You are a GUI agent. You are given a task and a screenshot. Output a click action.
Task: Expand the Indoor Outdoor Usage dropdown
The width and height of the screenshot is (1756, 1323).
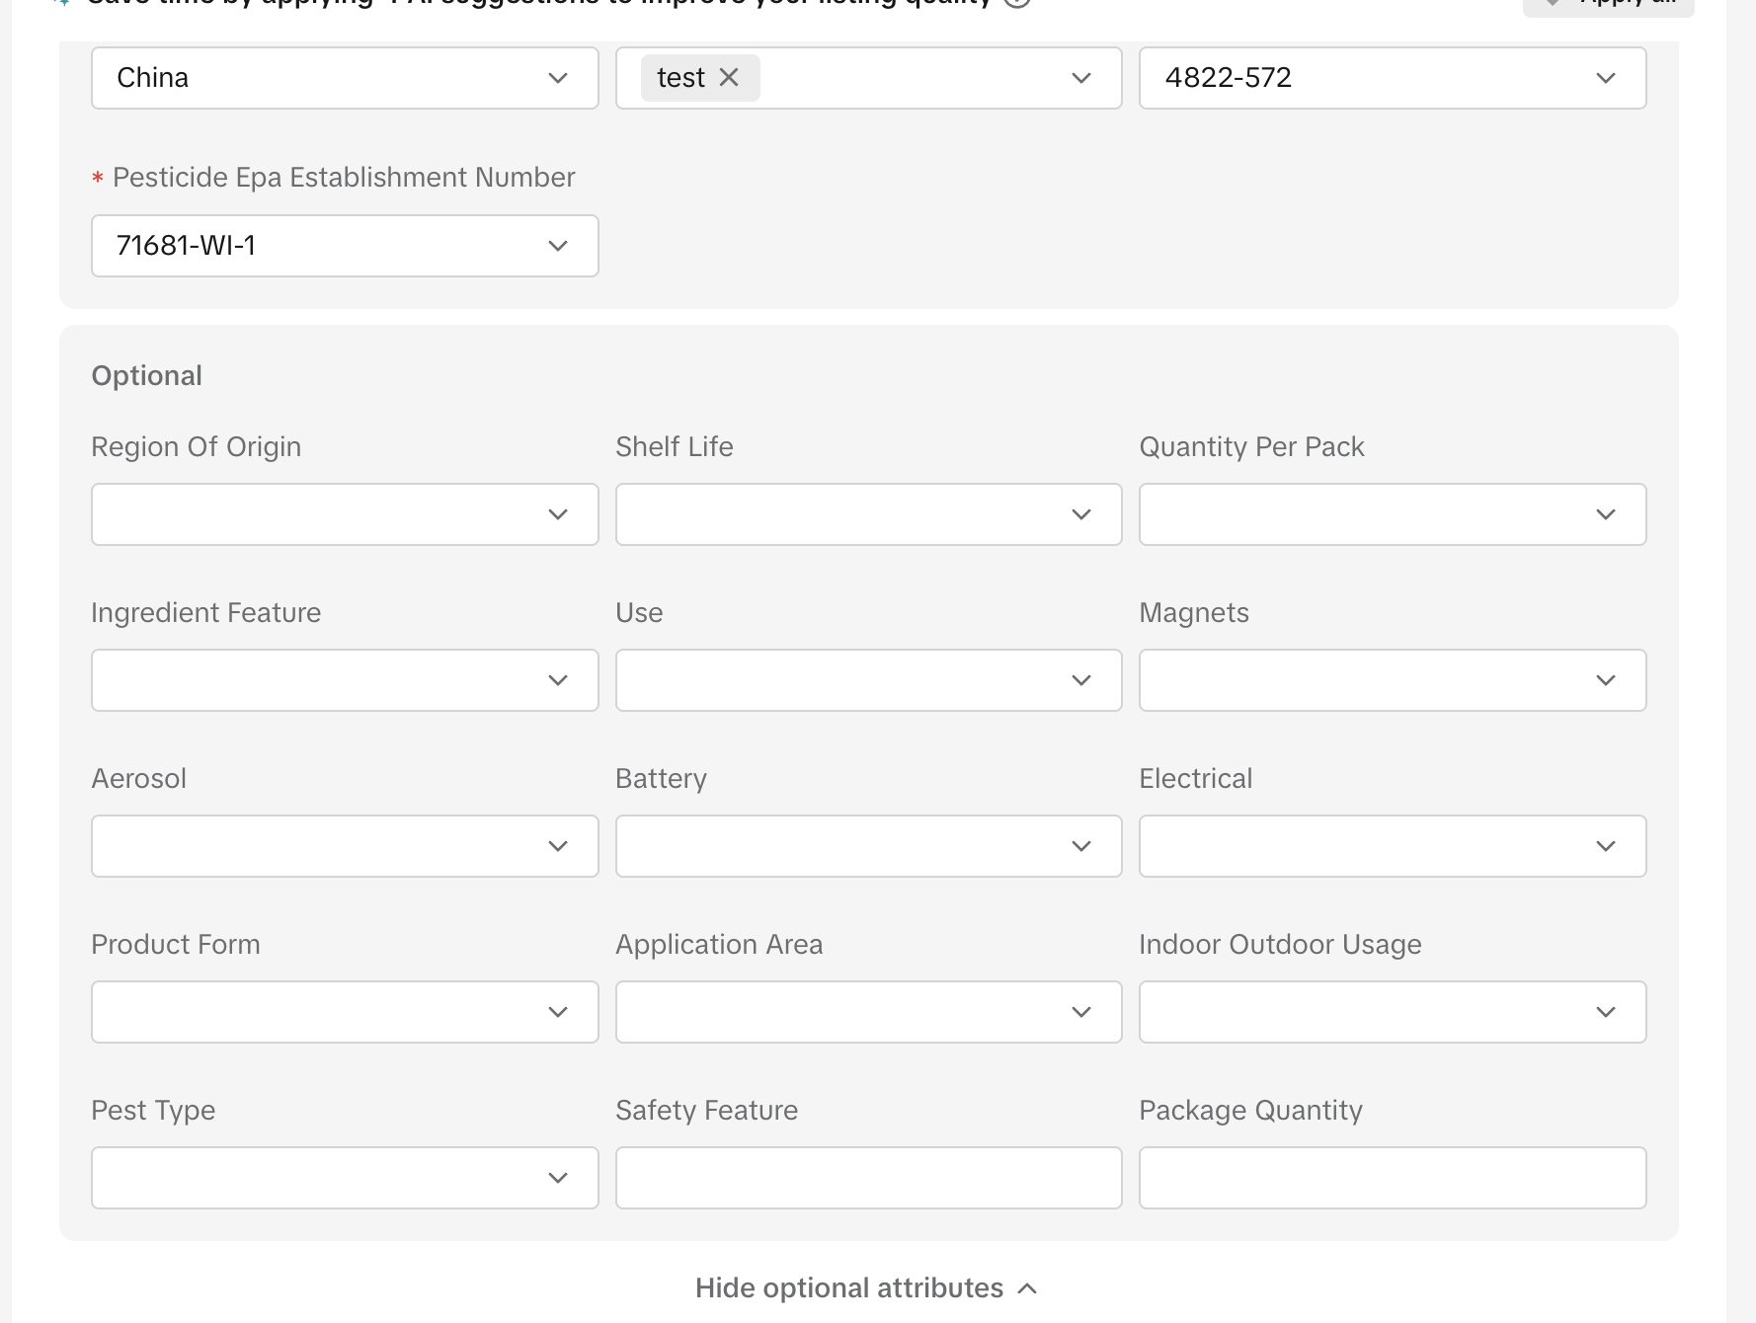click(x=1392, y=1012)
